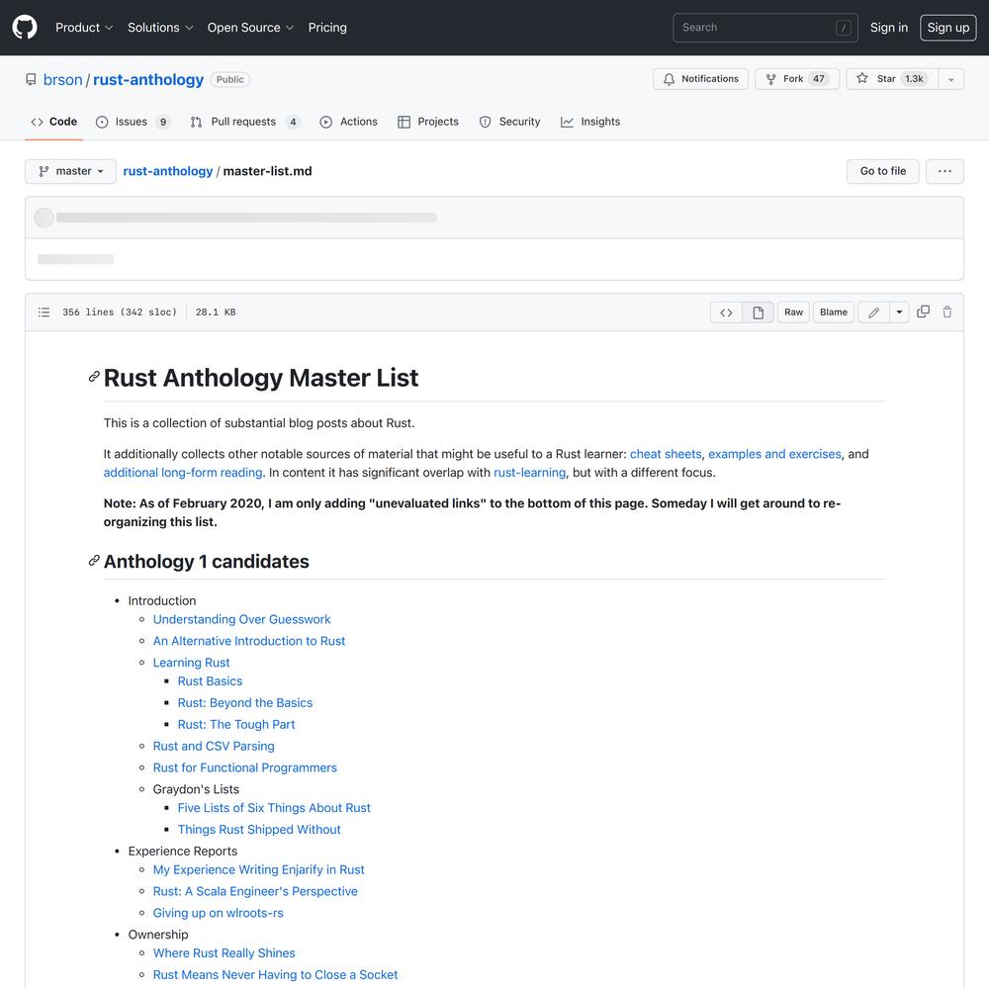Open Giving up on wlroots-rs link
The width and height of the screenshot is (989, 989).
pos(218,913)
